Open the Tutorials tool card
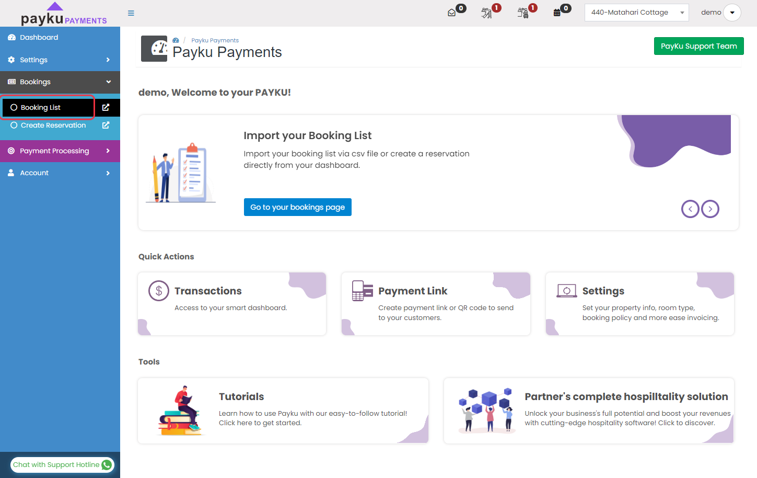The image size is (757, 478). (283, 411)
